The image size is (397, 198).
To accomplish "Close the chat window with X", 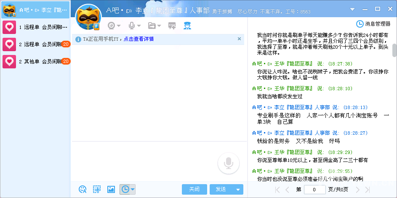I will [x=390, y=9].
